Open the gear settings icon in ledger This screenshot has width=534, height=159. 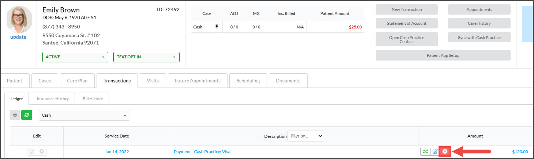(x=15, y=115)
